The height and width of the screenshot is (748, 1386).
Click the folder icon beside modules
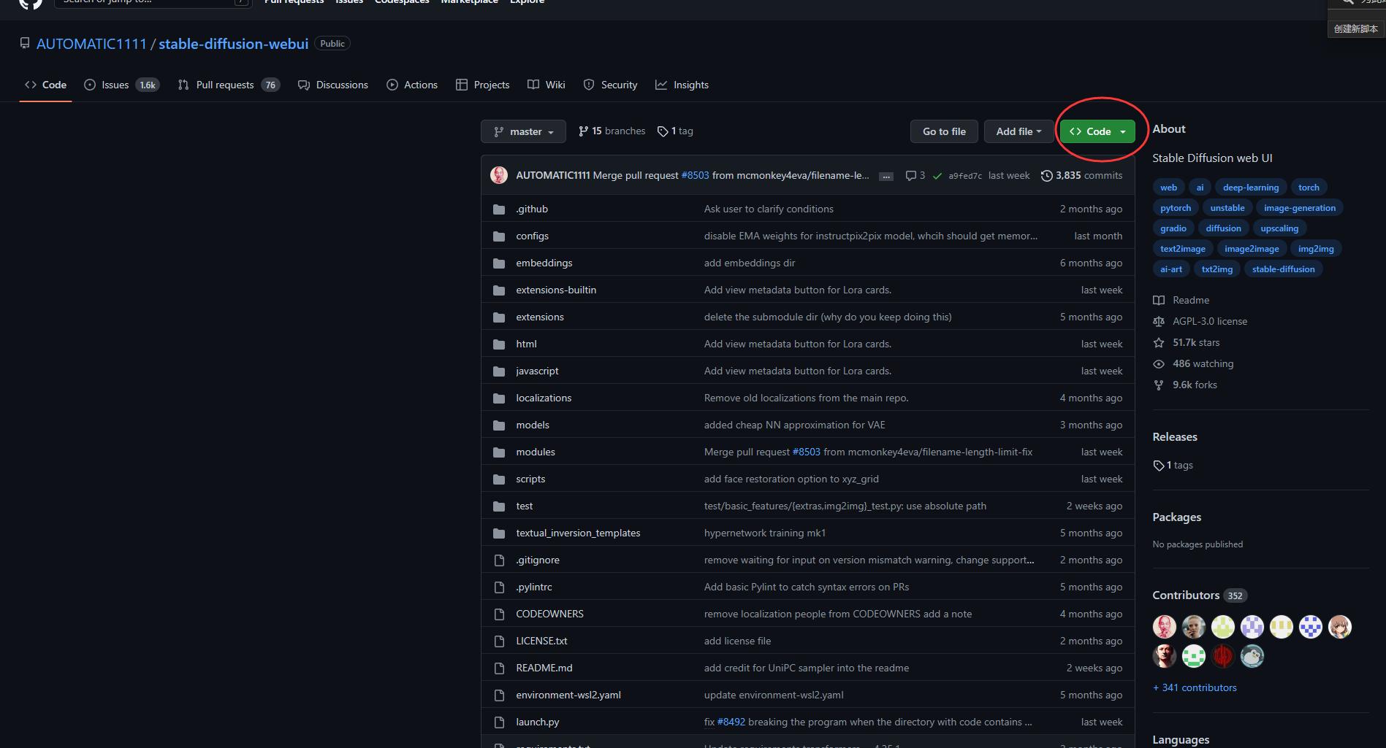(x=499, y=452)
